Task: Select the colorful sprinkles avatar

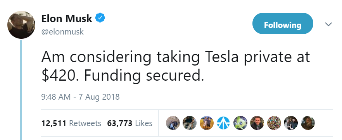Action: [x=274, y=123]
